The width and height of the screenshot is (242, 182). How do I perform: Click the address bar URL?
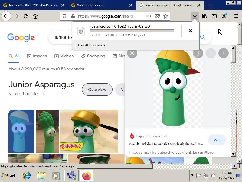pos(106,16)
